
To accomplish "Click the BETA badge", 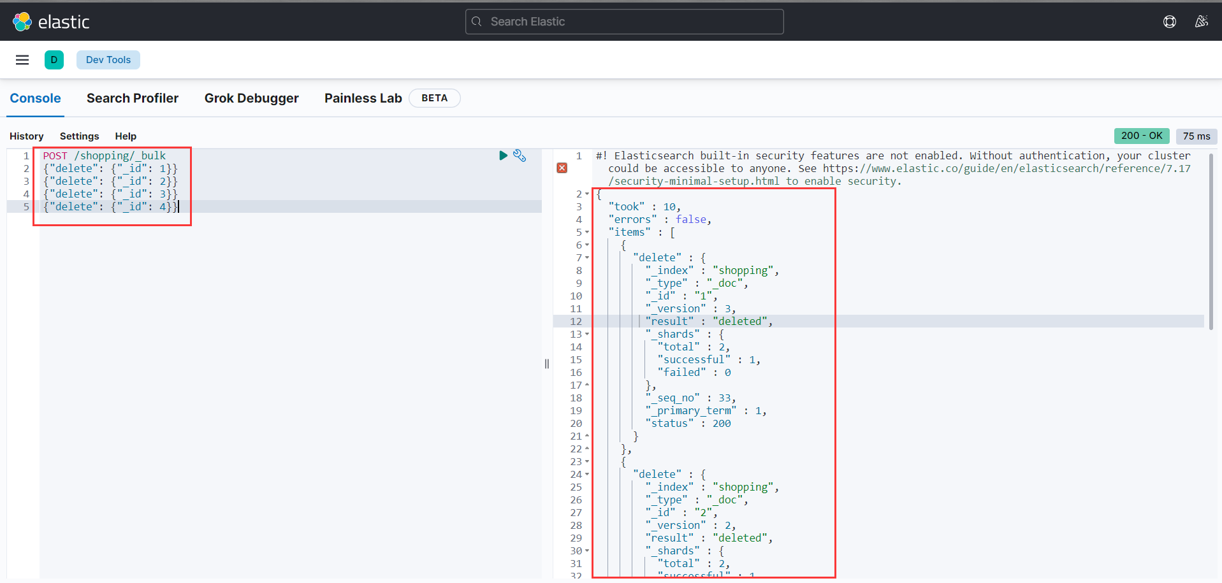I will click(435, 98).
